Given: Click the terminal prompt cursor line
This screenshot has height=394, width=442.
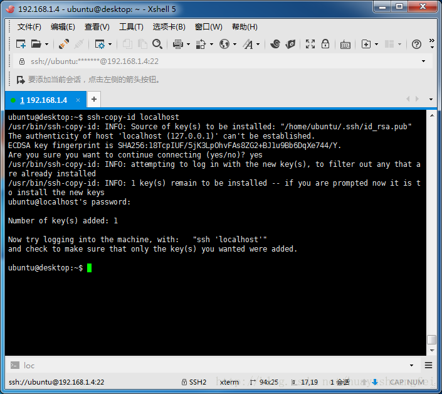Looking at the screenshot, I should [50, 268].
